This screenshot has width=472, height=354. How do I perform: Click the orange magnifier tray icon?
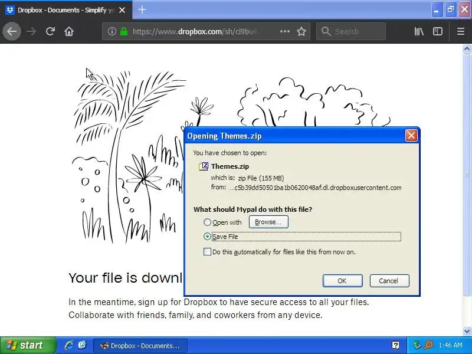[x=428, y=345]
